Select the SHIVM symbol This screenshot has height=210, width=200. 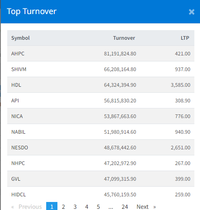click(19, 69)
